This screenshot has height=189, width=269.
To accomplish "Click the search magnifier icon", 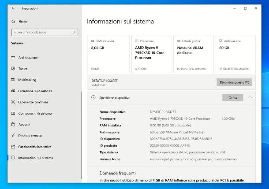I will point(75,32).
